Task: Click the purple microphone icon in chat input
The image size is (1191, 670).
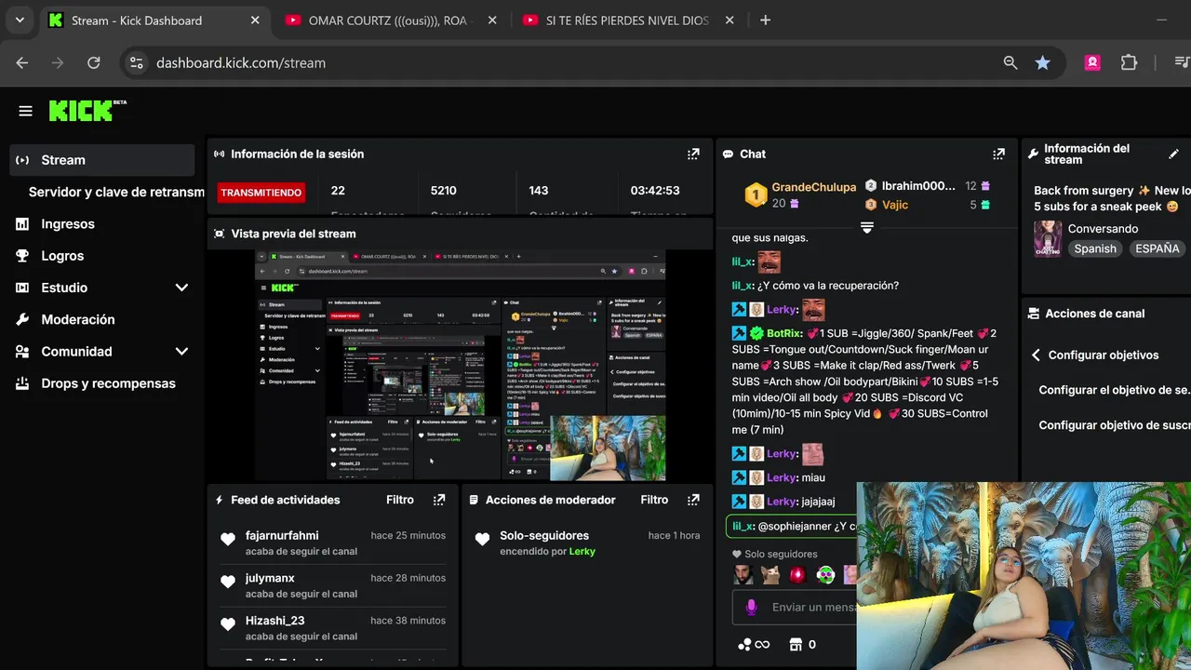Action: click(751, 608)
